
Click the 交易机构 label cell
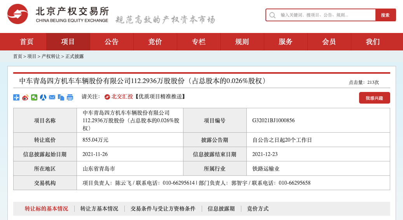point(45,183)
